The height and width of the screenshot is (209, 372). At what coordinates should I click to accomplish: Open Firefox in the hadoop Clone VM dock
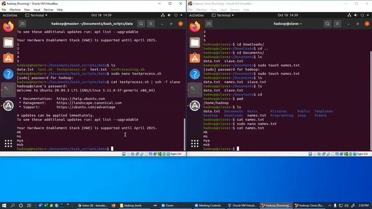coord(195,26)
